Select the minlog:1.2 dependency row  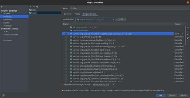[118, 69]
